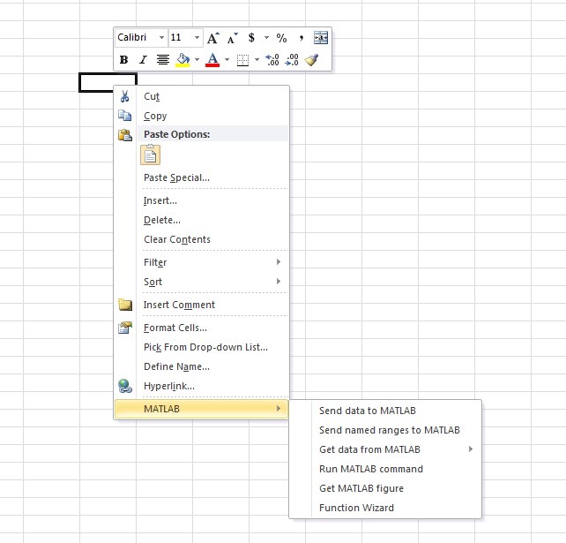The width and height of the screenshot is (566, 543).
Task: Select Cut from the context menu
Action: point(201,96)
